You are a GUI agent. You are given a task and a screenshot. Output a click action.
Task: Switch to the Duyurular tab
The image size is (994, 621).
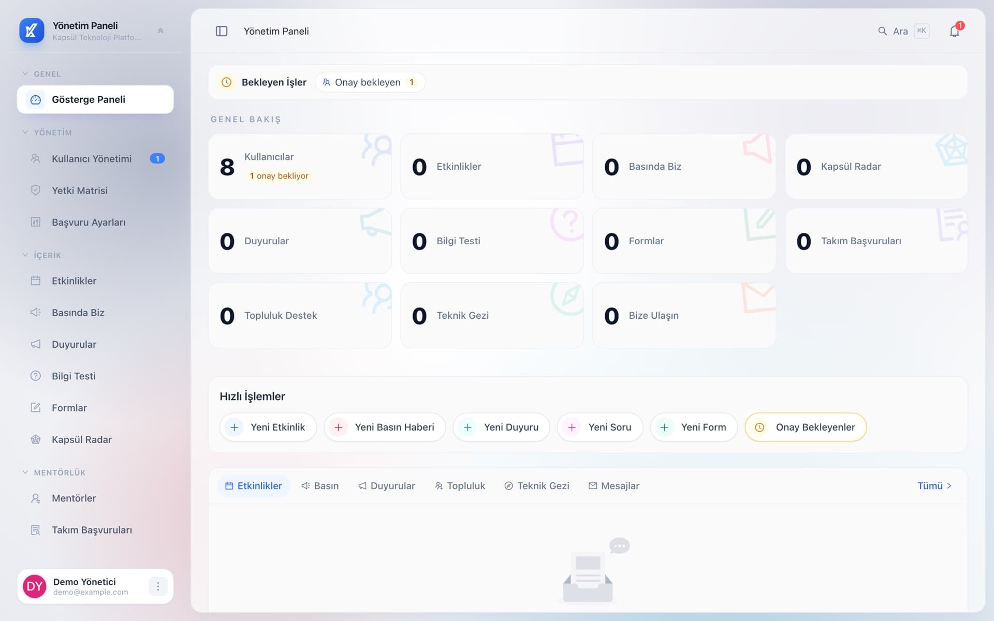387,486
